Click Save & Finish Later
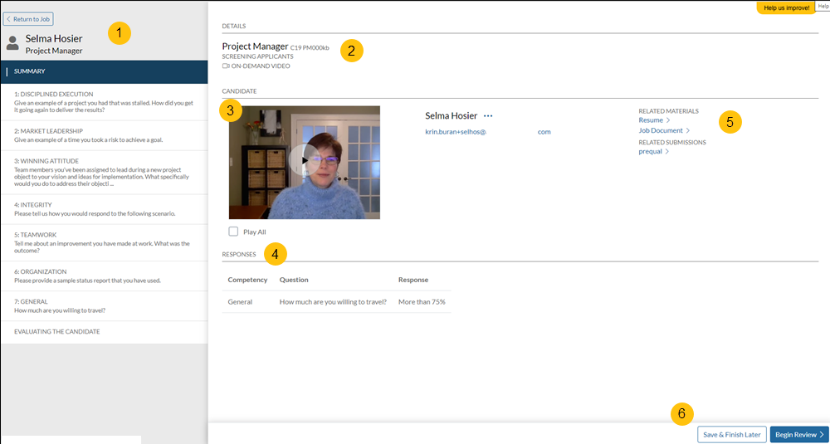Screen dimensions: 830x444 click(731, 434)
